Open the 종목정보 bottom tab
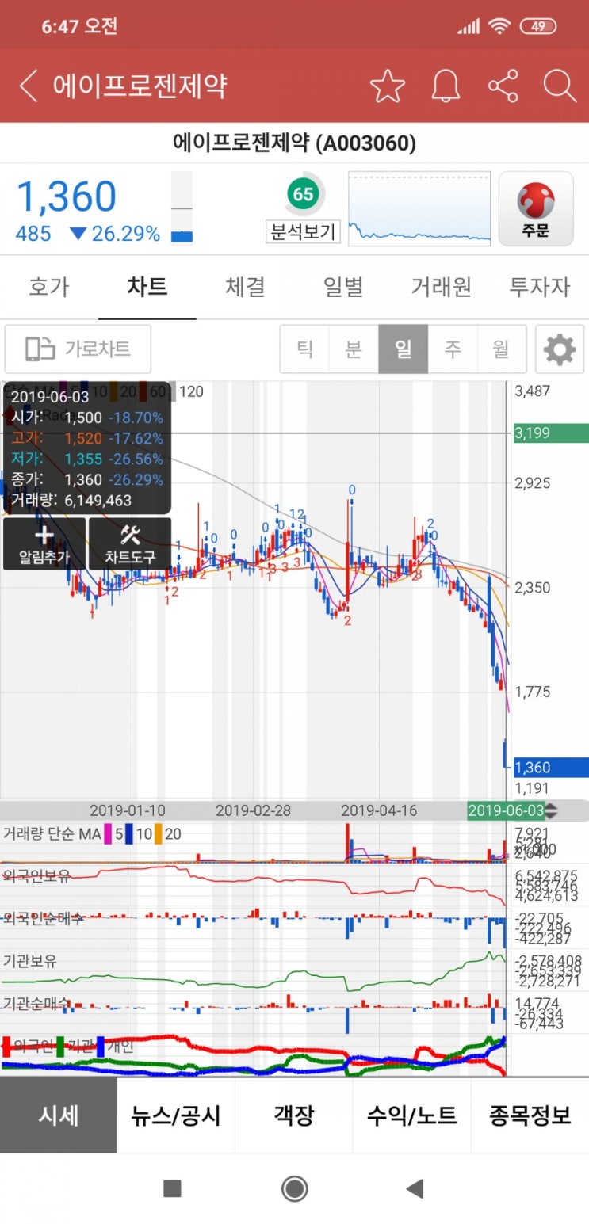 tap(530, 1115)
